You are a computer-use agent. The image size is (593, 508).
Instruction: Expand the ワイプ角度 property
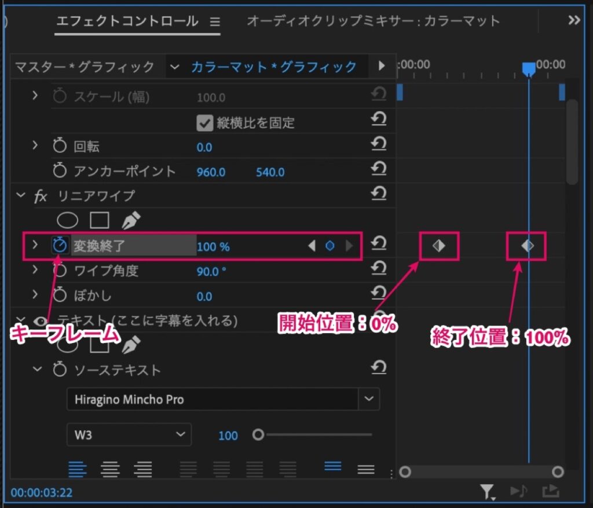(x=35, y=270)
